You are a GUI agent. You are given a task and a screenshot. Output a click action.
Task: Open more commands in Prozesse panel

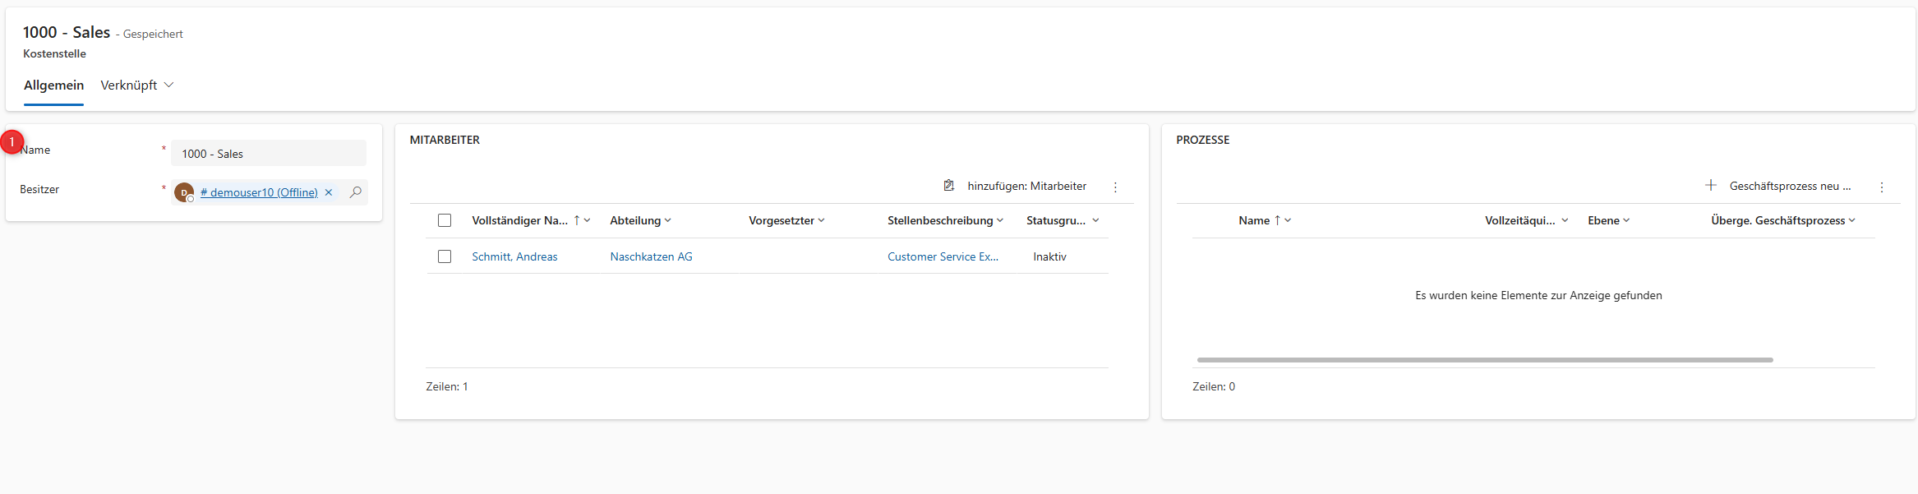pos(1882,187)
